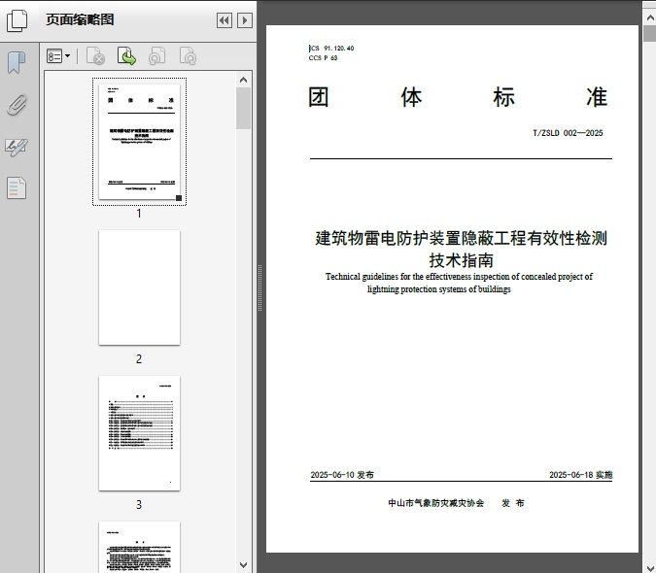Open the Signatures panel
Viewport: 656px width, 573px height.
pos(17,147)
